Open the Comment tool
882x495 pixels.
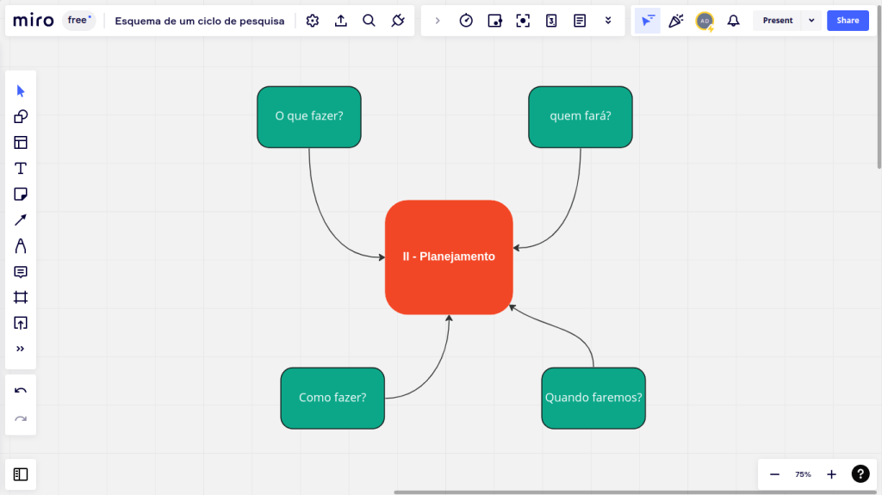21,272
